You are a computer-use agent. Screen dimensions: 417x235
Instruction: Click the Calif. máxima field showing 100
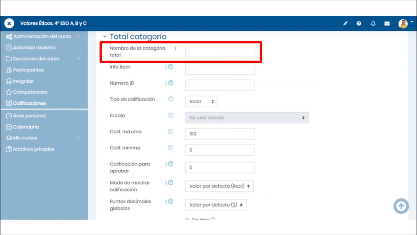tap(220, 134)
